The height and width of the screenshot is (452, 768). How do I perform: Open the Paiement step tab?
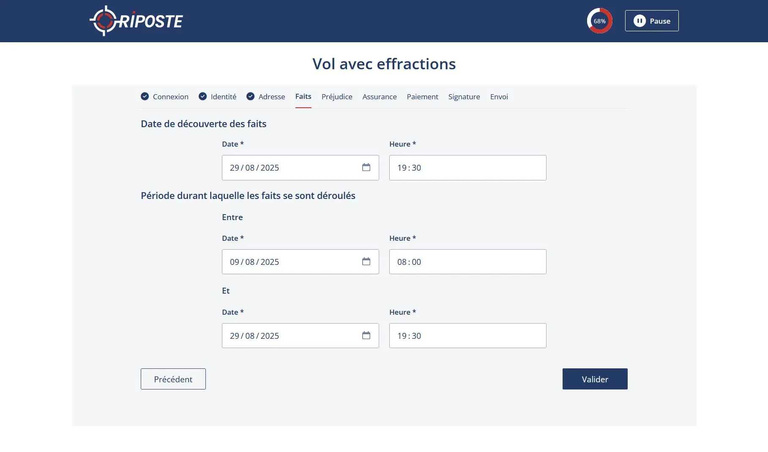pyautogui.click(x=422, y=97)
